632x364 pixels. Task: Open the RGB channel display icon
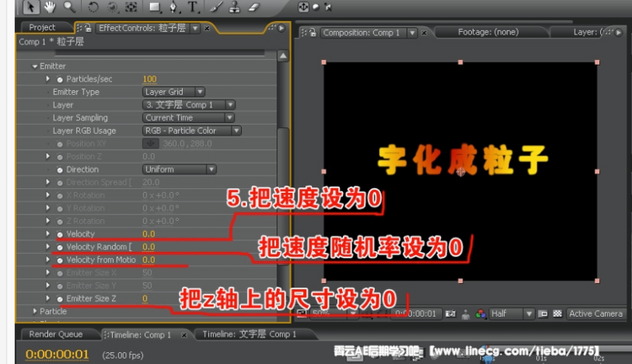point(480,313)
